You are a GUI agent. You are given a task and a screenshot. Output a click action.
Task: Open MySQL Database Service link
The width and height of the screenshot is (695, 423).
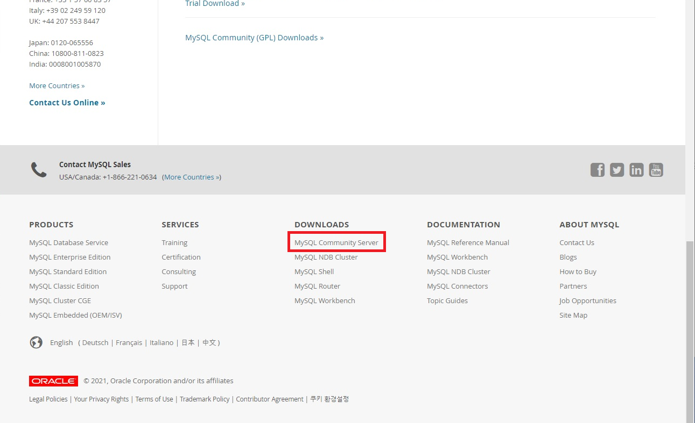pos(68,243)
